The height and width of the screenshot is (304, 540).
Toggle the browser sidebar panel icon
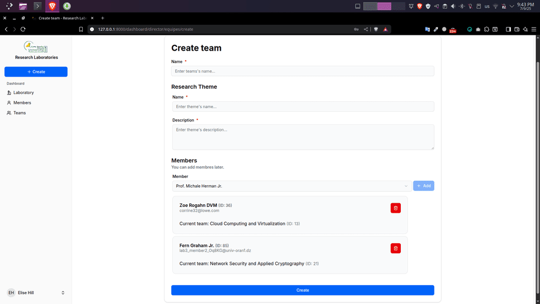pyautogui.click(x=508, y=30)
